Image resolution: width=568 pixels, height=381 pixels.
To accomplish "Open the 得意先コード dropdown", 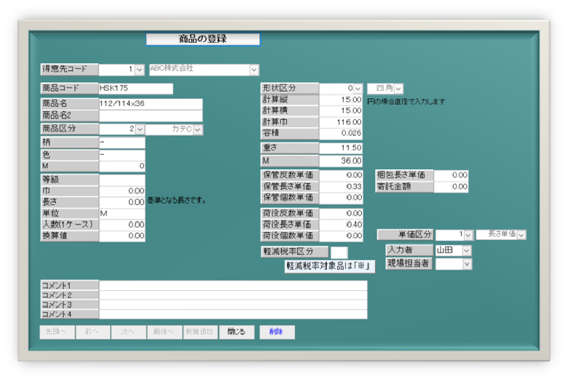I will (139, 70).
